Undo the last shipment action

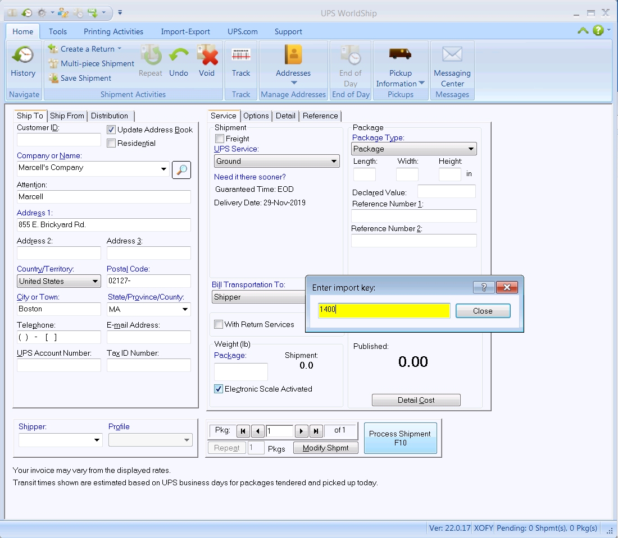[x=179, y=62]
